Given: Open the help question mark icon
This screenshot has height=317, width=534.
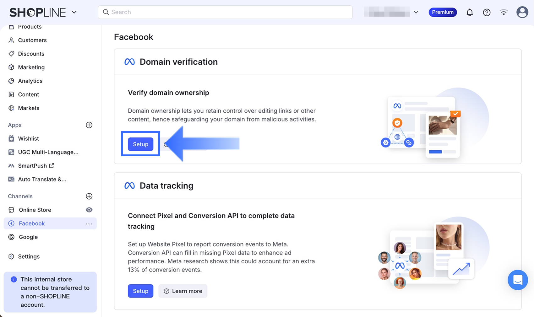Looking at the screenshot, I should click(x=487, y=12).
